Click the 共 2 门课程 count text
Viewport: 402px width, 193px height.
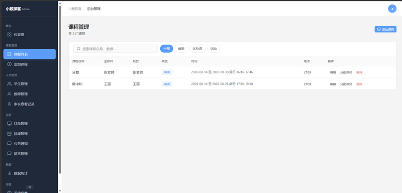77,34
